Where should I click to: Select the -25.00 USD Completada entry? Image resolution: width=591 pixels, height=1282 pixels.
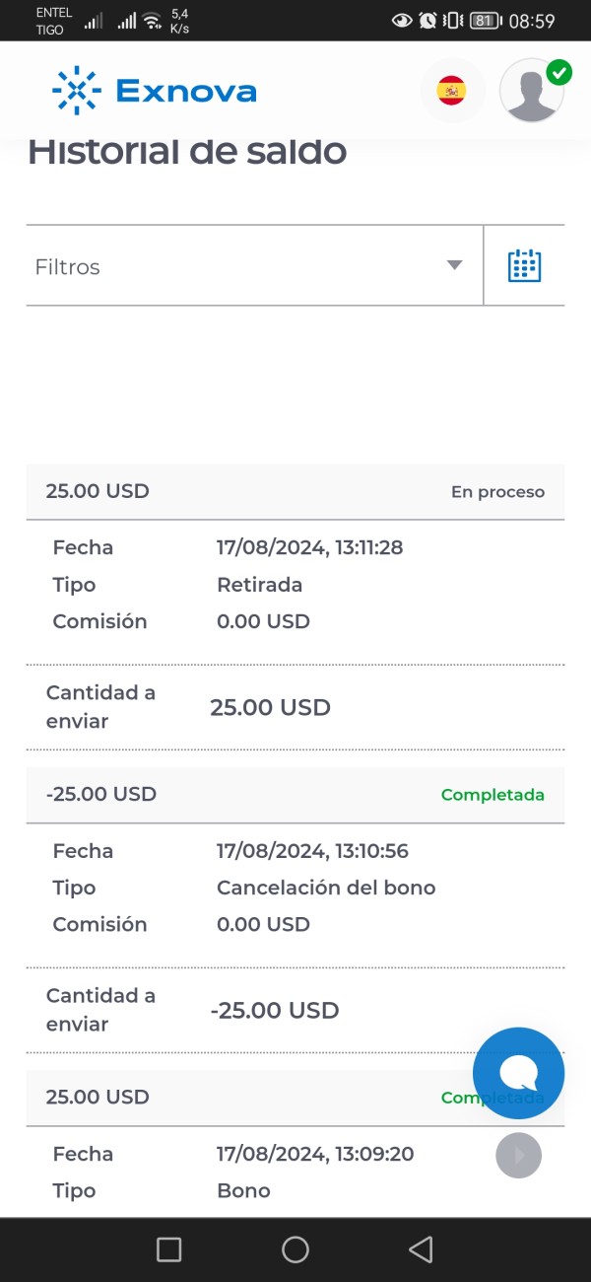tap(101, 794)
